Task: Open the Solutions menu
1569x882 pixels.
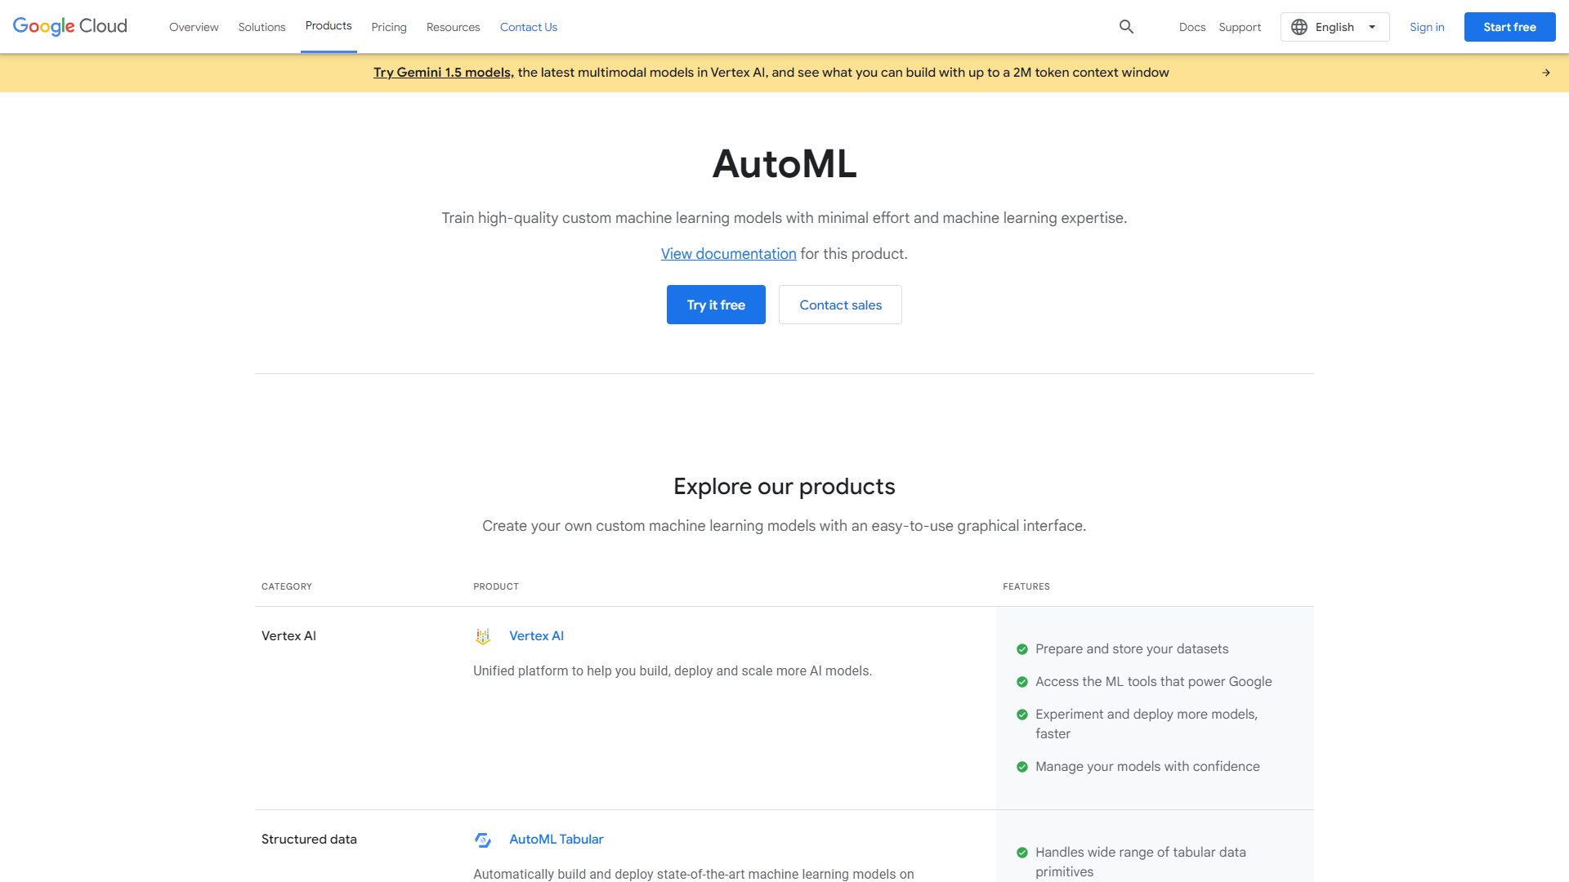Action: [261, 27]
